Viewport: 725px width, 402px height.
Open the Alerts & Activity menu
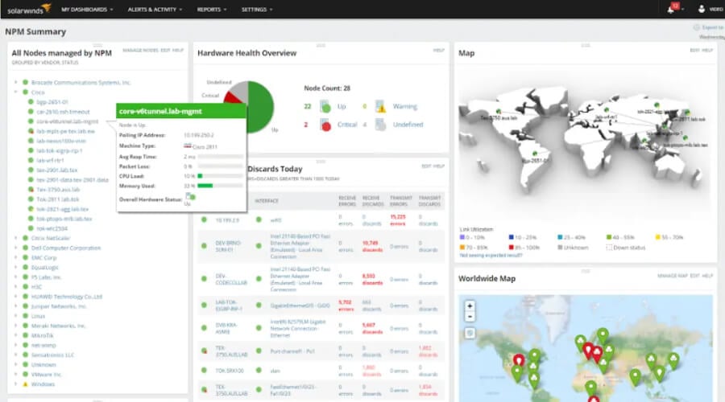[155, 9]
